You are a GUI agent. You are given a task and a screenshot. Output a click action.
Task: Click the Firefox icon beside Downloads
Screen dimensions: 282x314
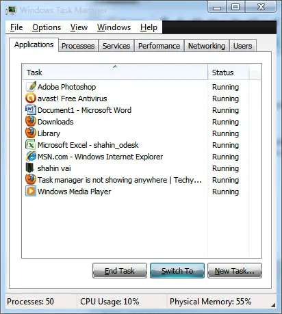coord(31,122)
